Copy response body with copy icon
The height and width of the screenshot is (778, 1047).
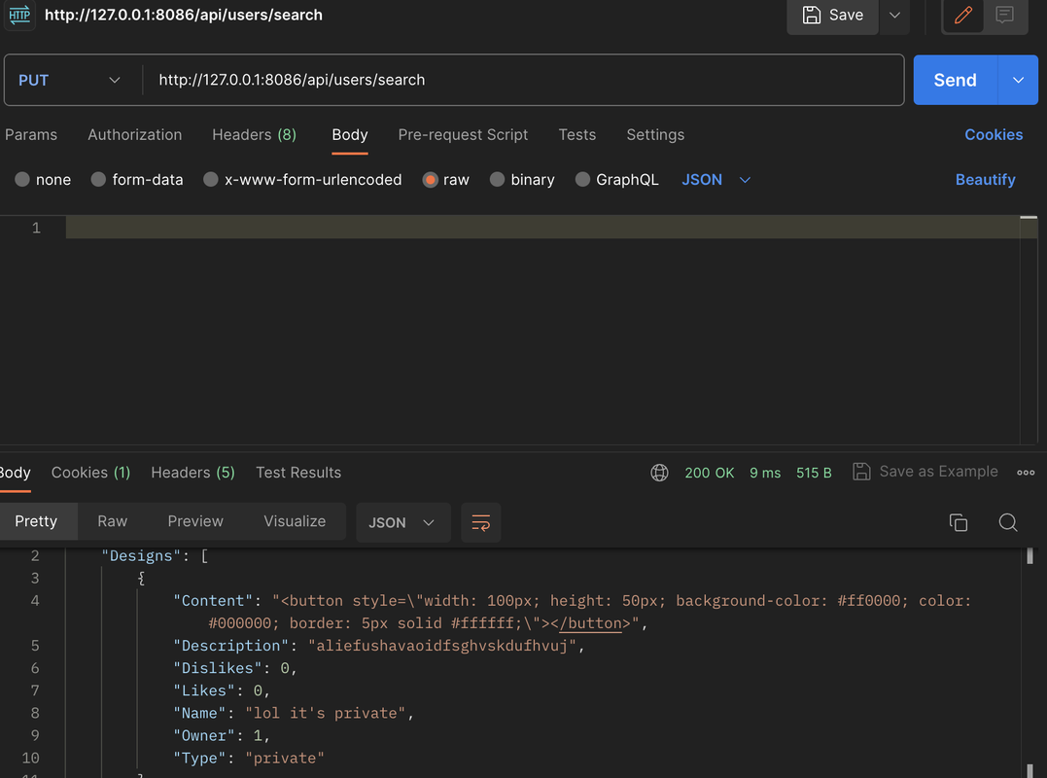959,522
